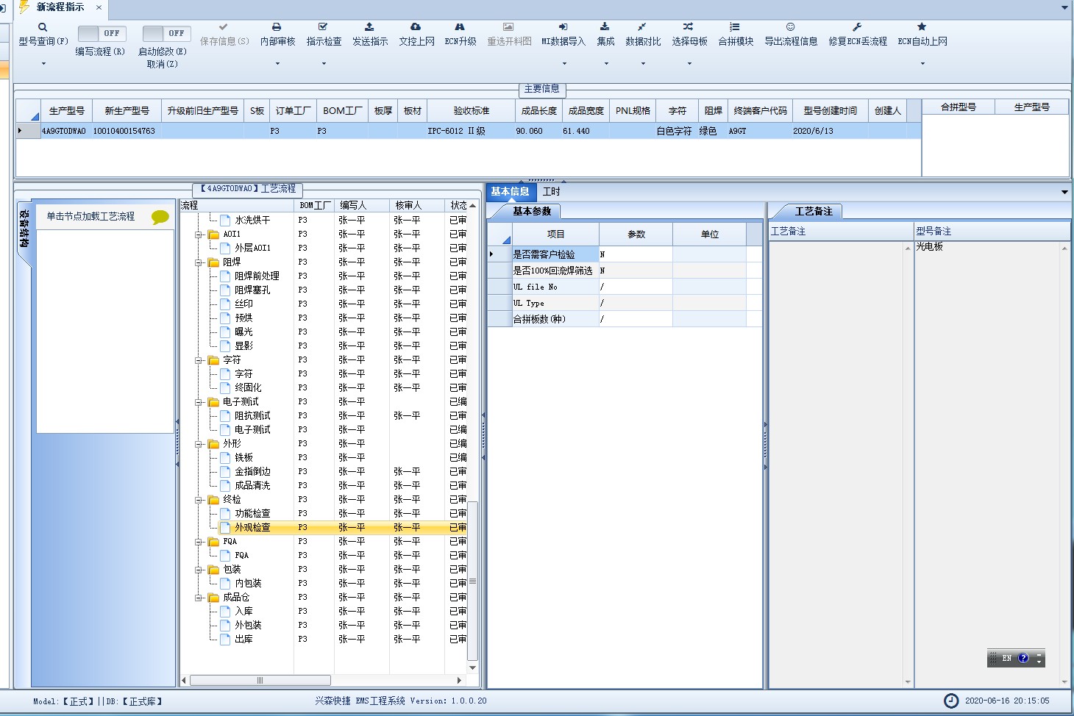Open 内部审核 printer icon

[x=277, y=27]
